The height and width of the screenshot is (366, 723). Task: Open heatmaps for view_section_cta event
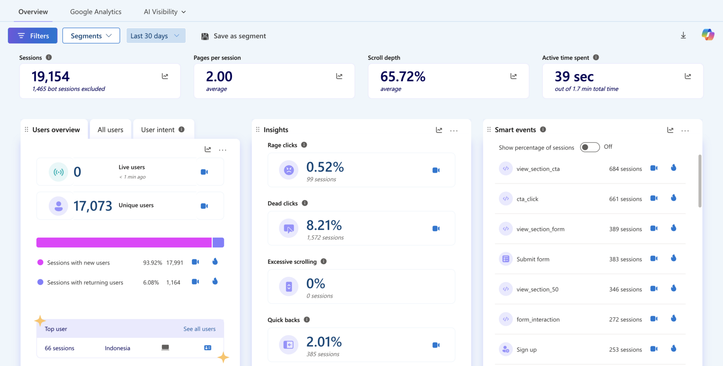[x=674, y=168]
